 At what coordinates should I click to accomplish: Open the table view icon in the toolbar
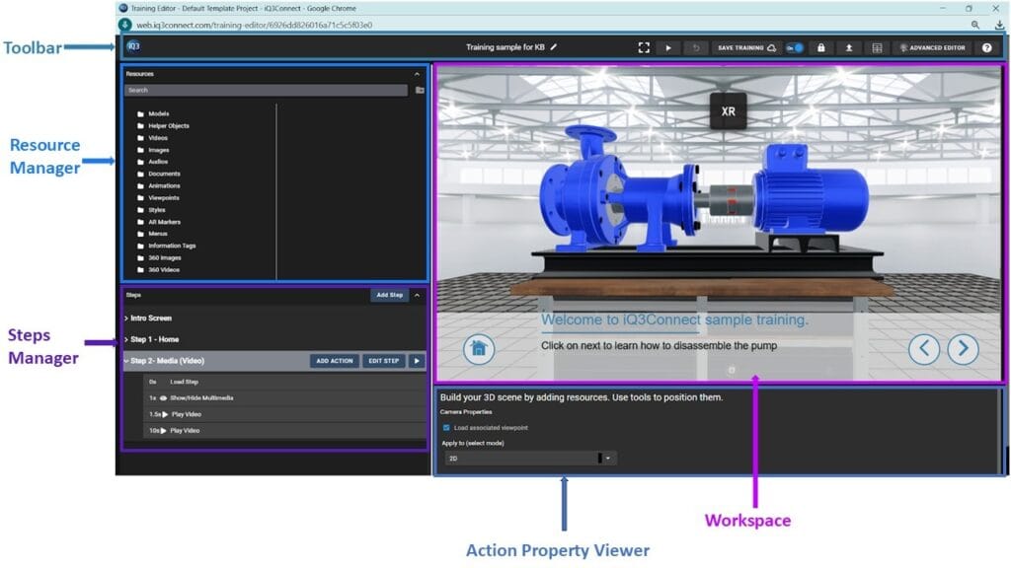click(876, 47)
